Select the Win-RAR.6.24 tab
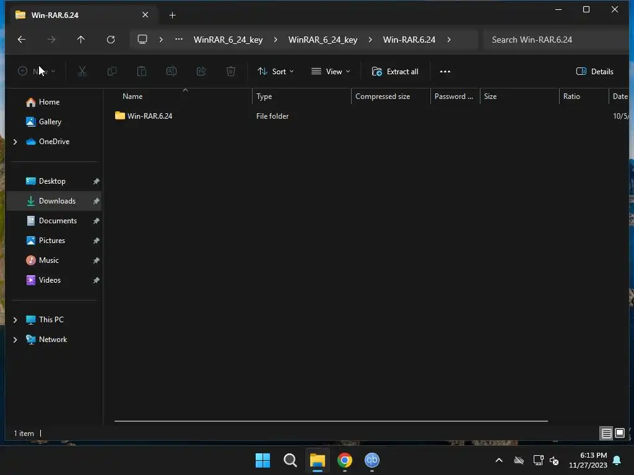 click(82, 15)
